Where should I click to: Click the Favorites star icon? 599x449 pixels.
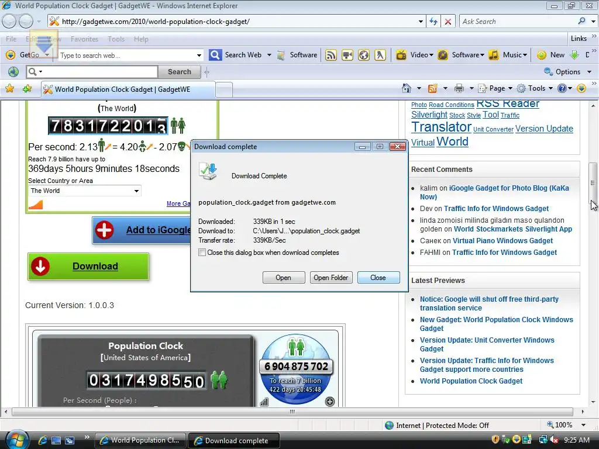point(9,89)
